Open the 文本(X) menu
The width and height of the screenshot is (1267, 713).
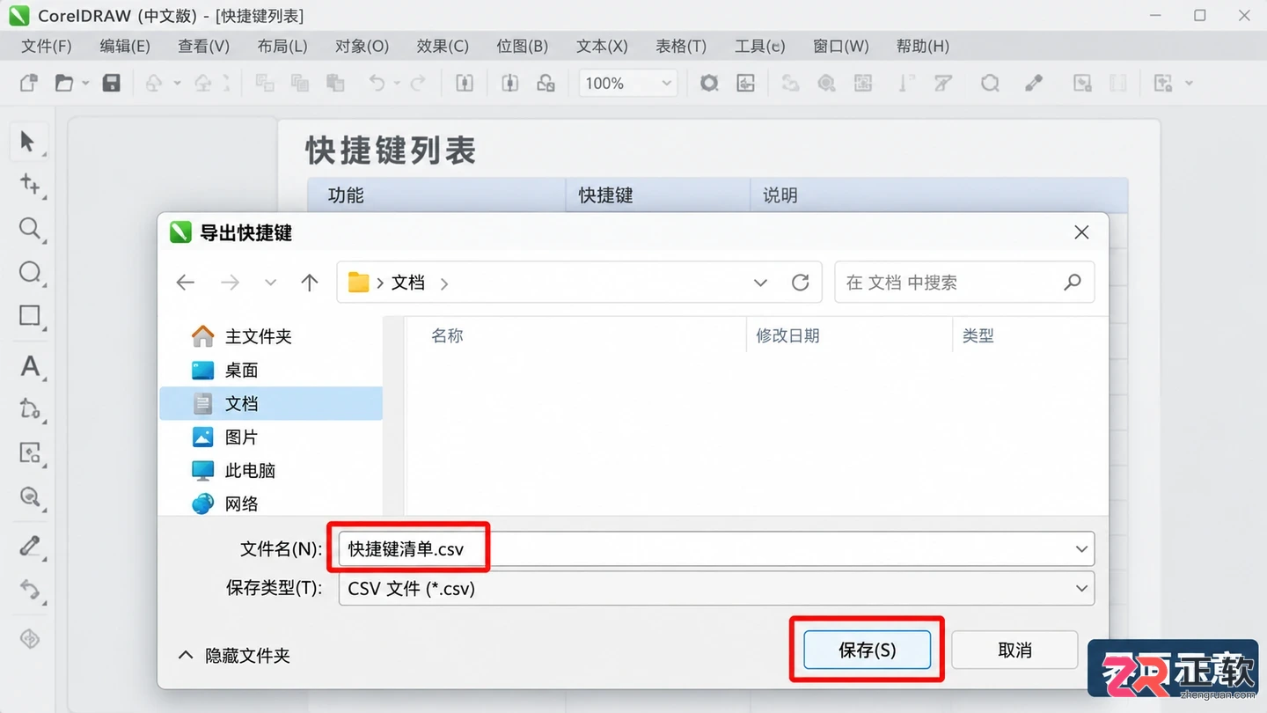[602, 46]
